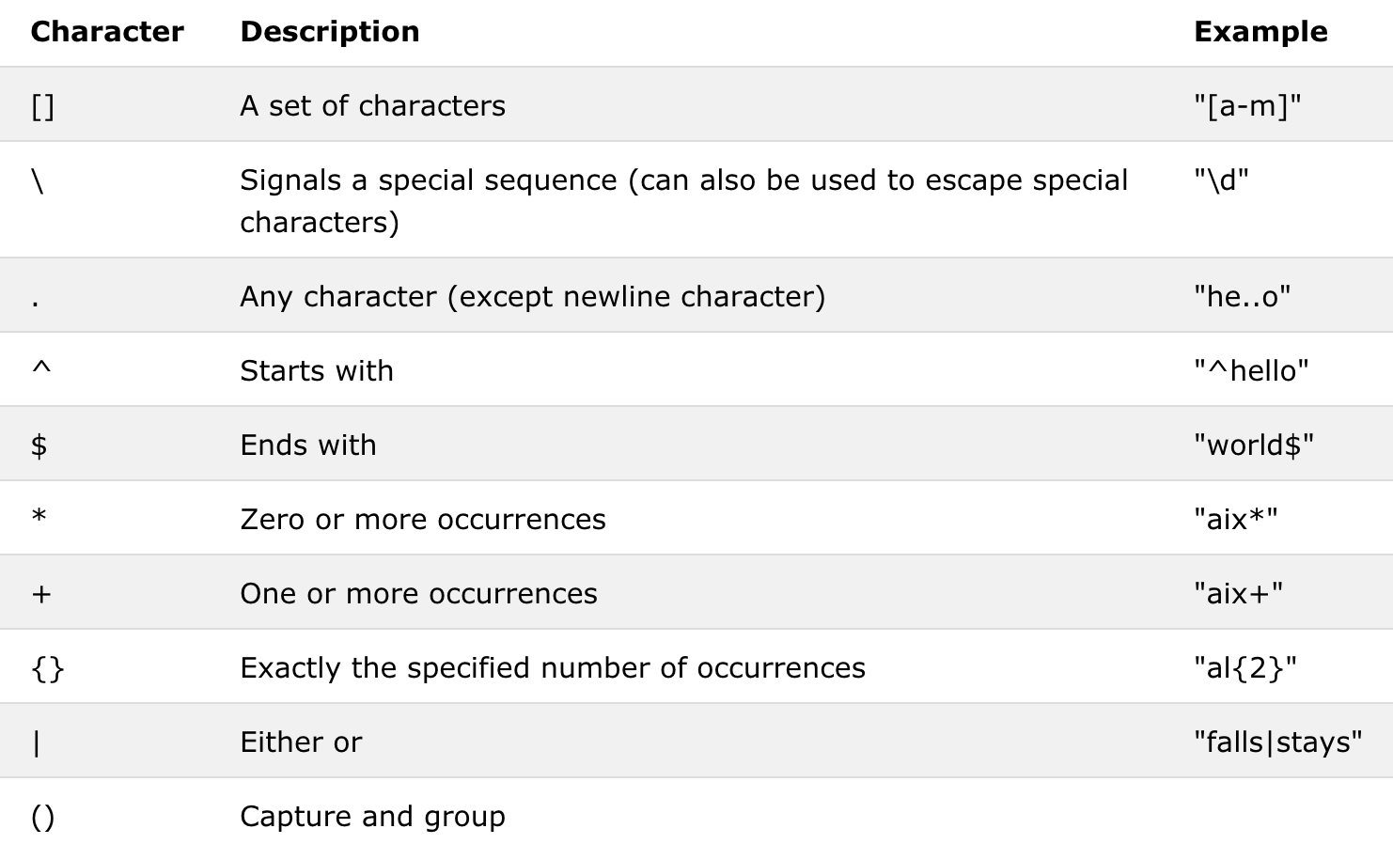The height and width of the screenshot is (844, 1393).
Task: Click the "[a-m]" example text
Action: pos(1247,106)
